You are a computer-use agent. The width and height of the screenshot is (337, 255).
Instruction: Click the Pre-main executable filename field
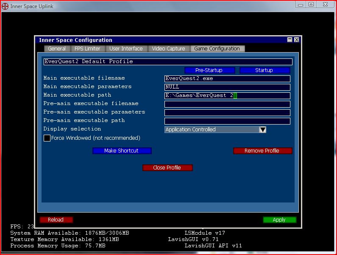pyautogui.click(x=227, y=104)
